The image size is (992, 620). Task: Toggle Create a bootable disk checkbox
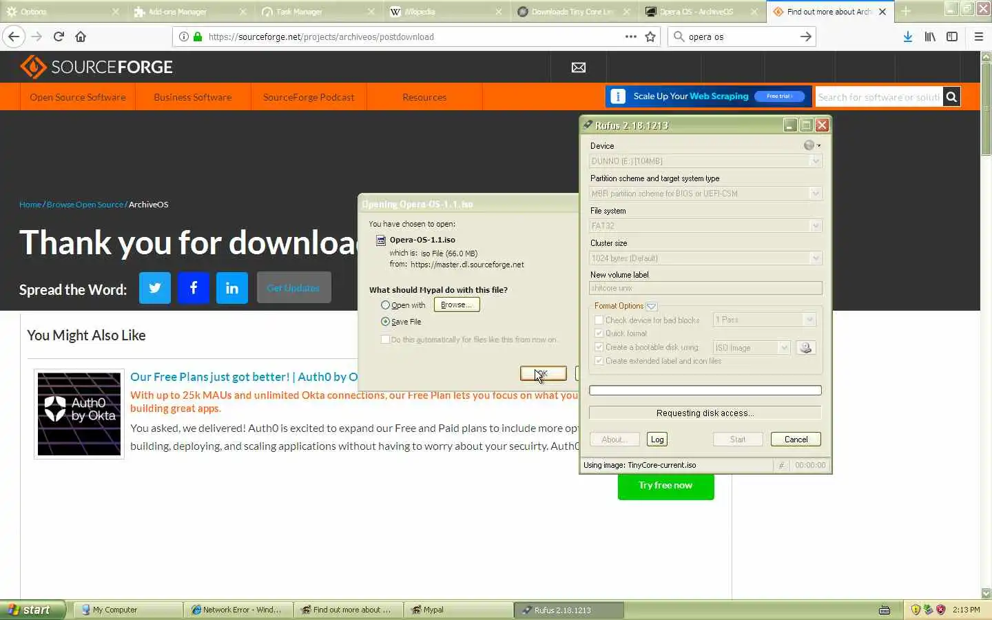click(x=599, y=347)
